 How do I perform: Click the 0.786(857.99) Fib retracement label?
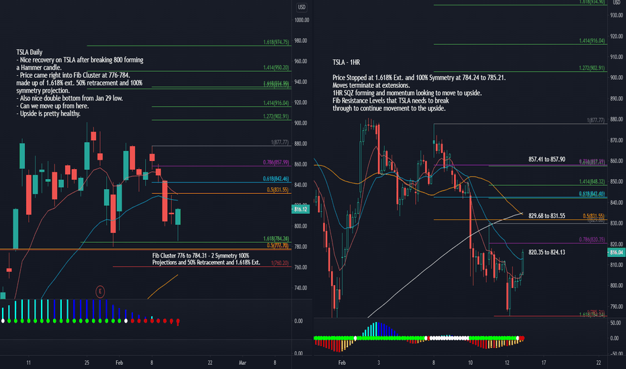276,162
